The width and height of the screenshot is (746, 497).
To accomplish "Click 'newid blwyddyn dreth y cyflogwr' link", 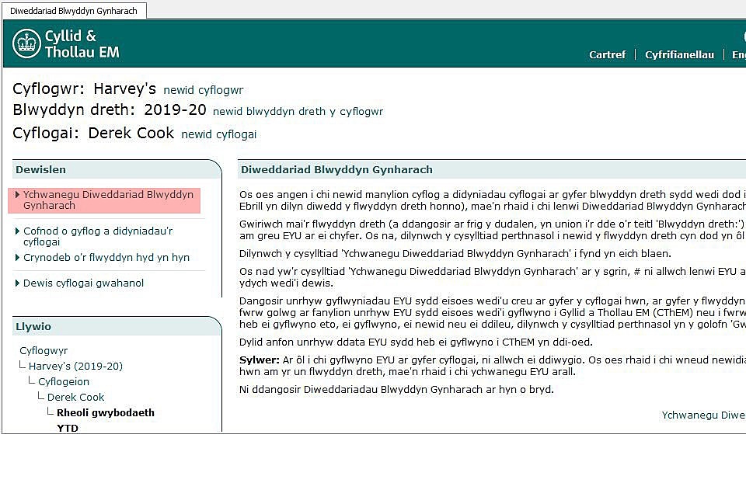I will click(298, 112).
